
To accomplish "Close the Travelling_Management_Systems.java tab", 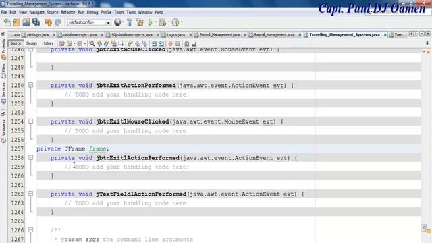I will tap(385, 35).
